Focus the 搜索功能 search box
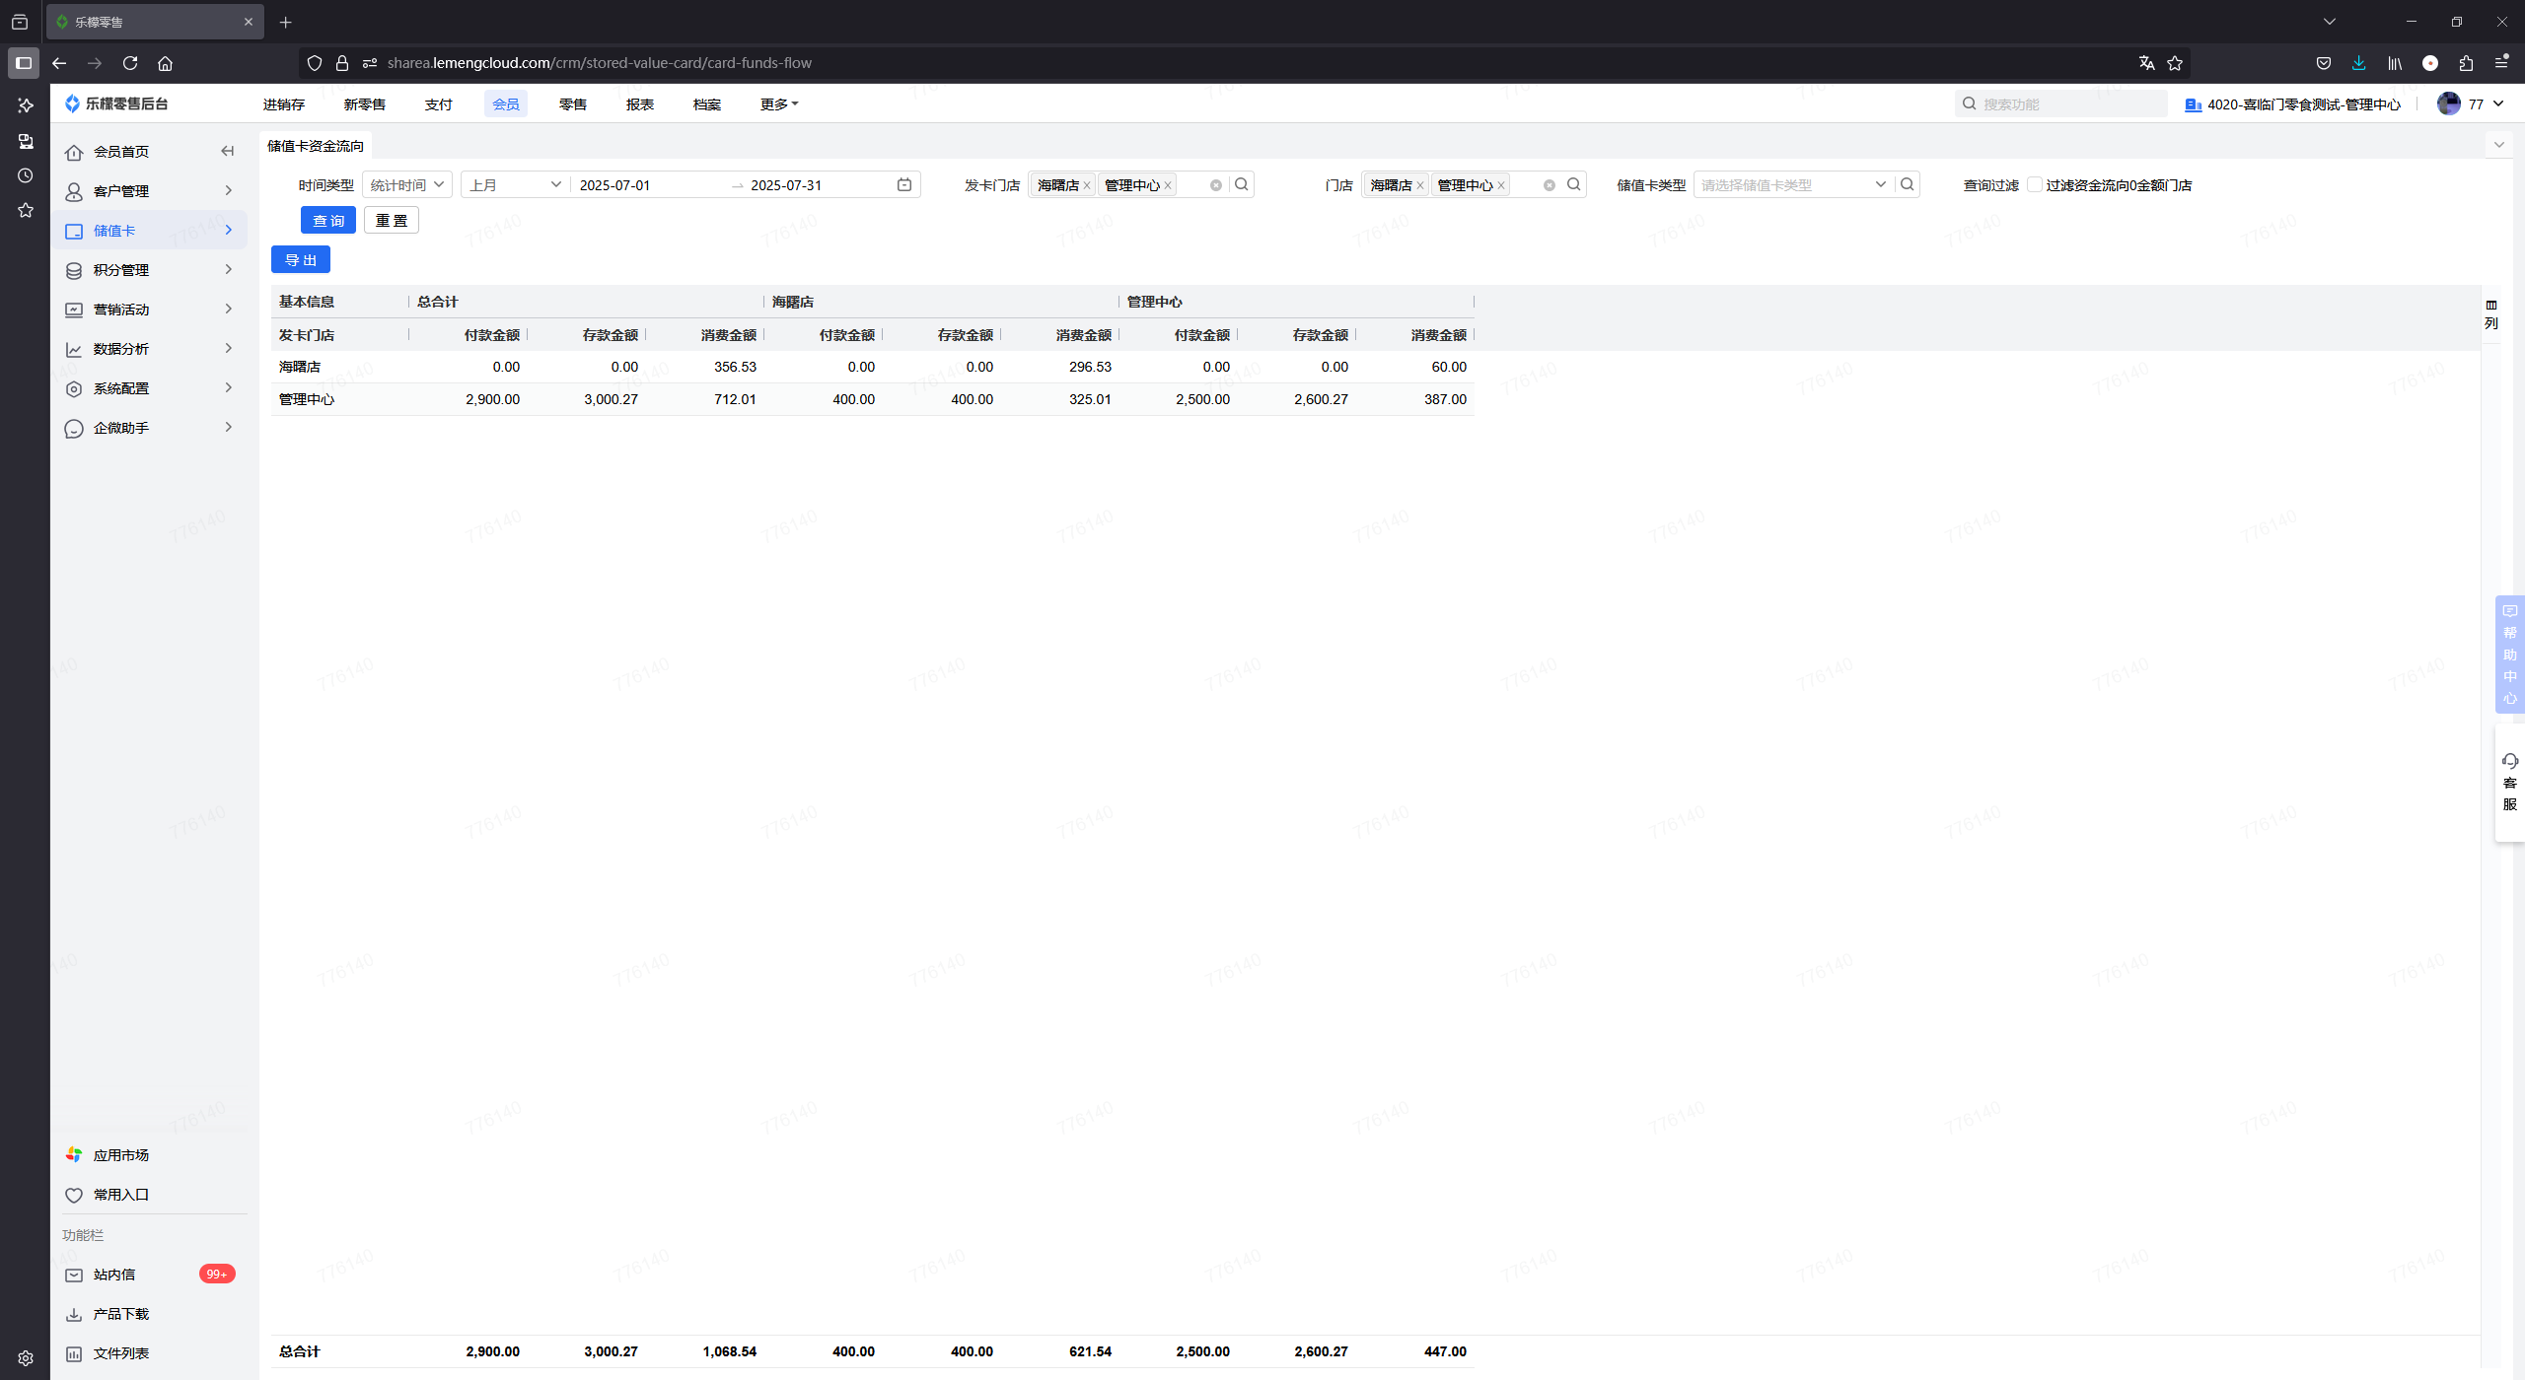Image resolution: width=2525 pixels, height=1380 pixels. point(2061,103)
